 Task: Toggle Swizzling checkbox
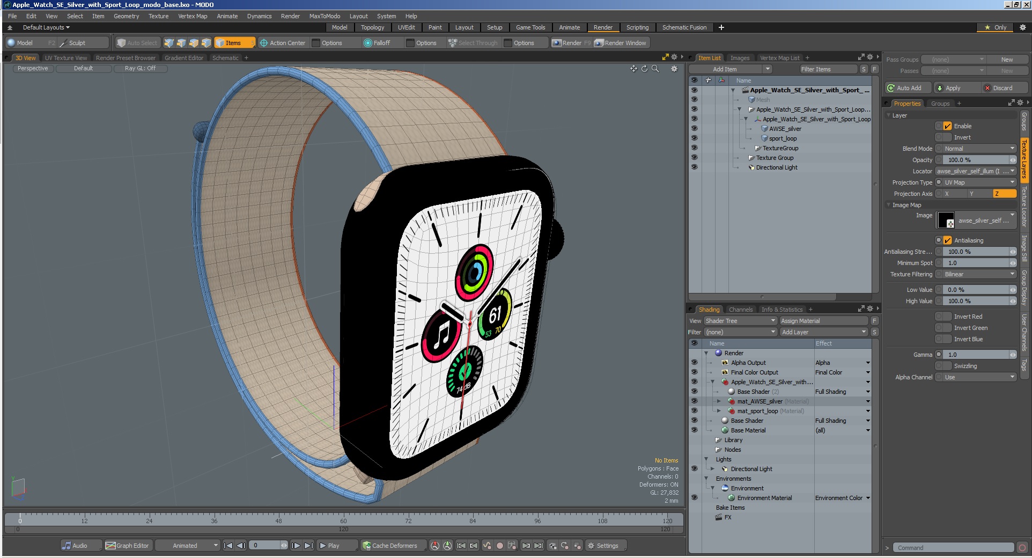point(947,366)
